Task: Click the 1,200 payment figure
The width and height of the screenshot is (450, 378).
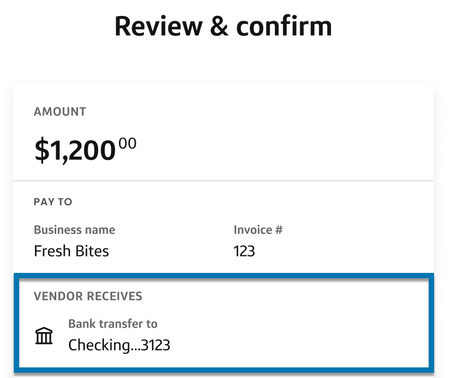Action: pyautogui.click(x=82, y=150)
